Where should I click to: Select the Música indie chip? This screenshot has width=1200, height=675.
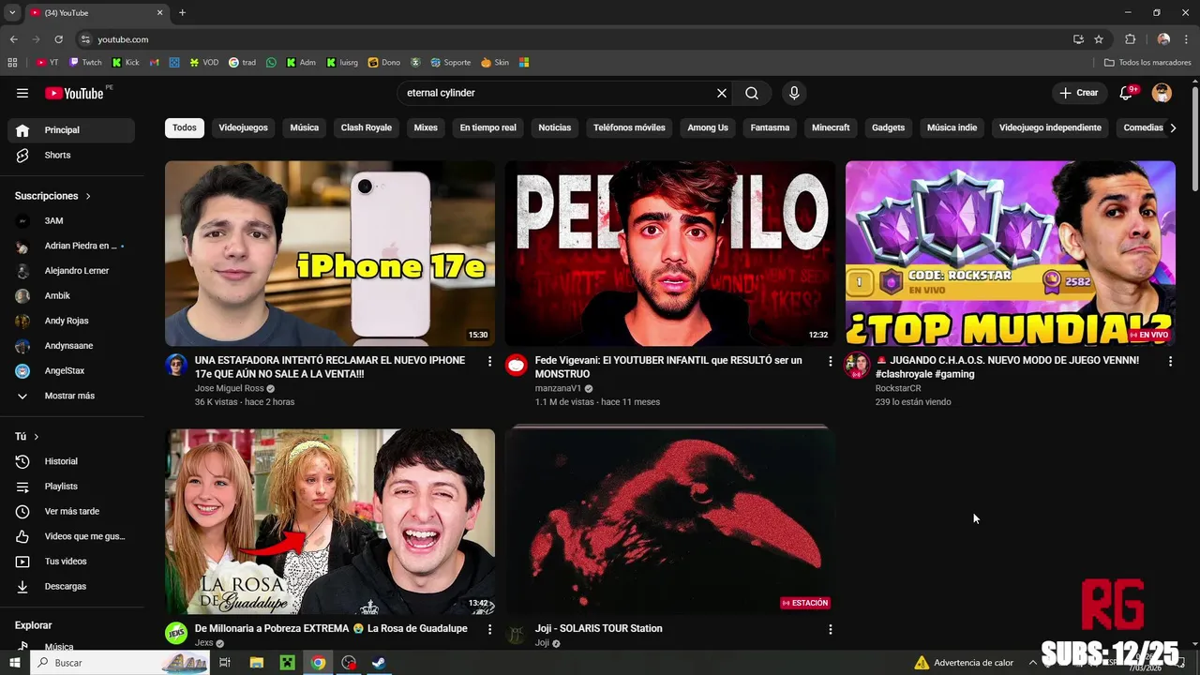[952, 127]
